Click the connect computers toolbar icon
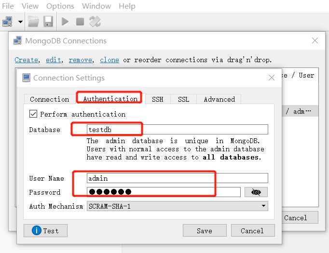The height and width of the screenshot is (253, 329). point(7,22)
